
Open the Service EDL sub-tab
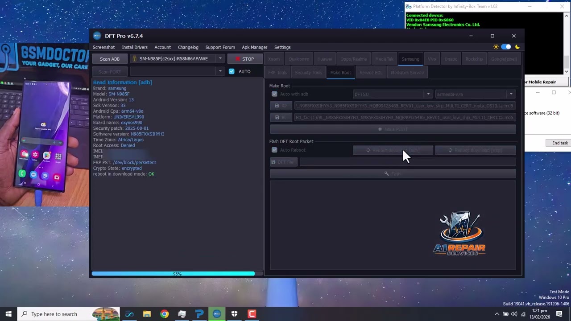click(x=371, y=73)
